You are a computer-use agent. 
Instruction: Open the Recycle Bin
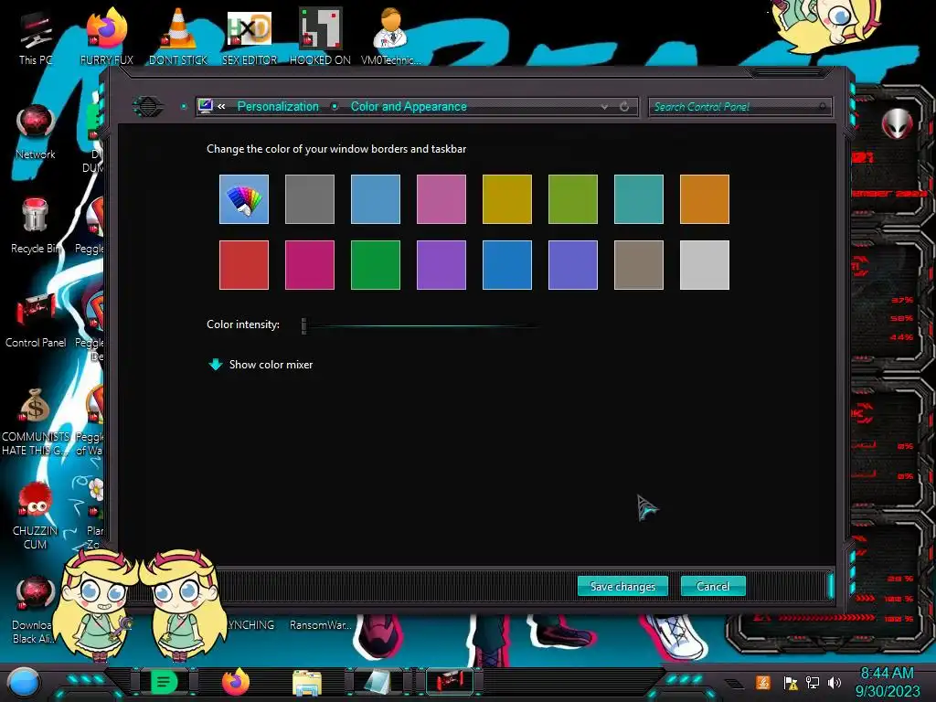coord(36,227)
